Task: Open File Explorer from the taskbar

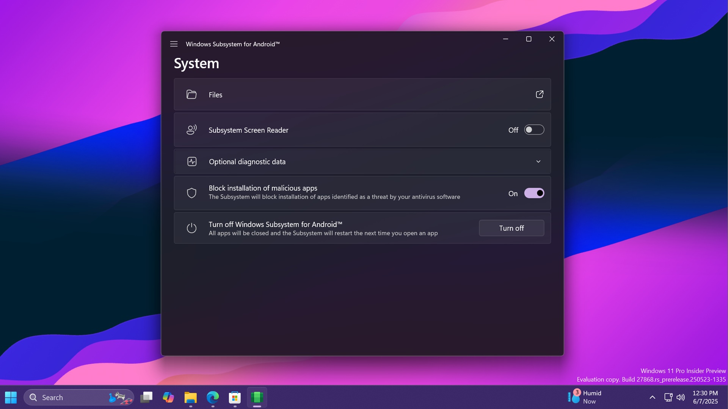Action: point(191,397)
